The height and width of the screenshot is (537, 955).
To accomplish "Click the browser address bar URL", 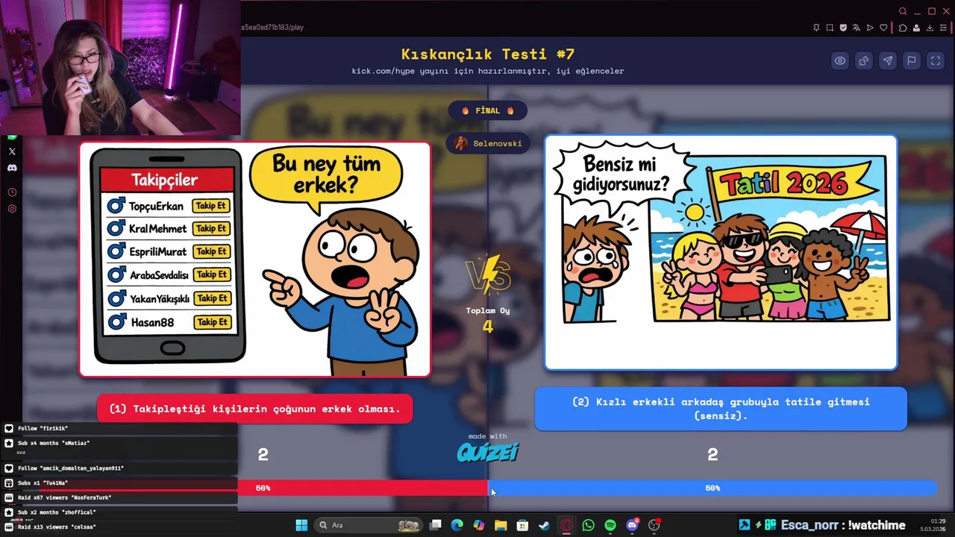I will [272, 28].
